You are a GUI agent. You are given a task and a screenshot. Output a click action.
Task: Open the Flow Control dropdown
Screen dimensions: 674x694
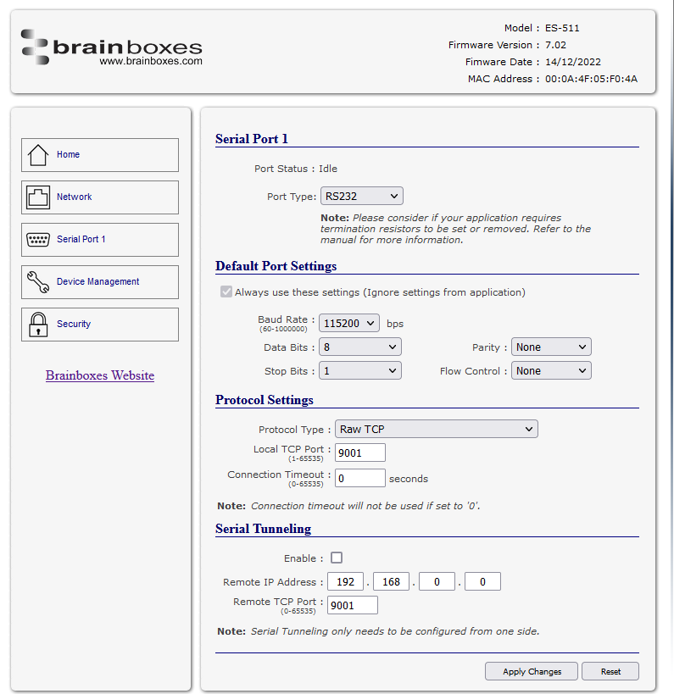point(551,371)
